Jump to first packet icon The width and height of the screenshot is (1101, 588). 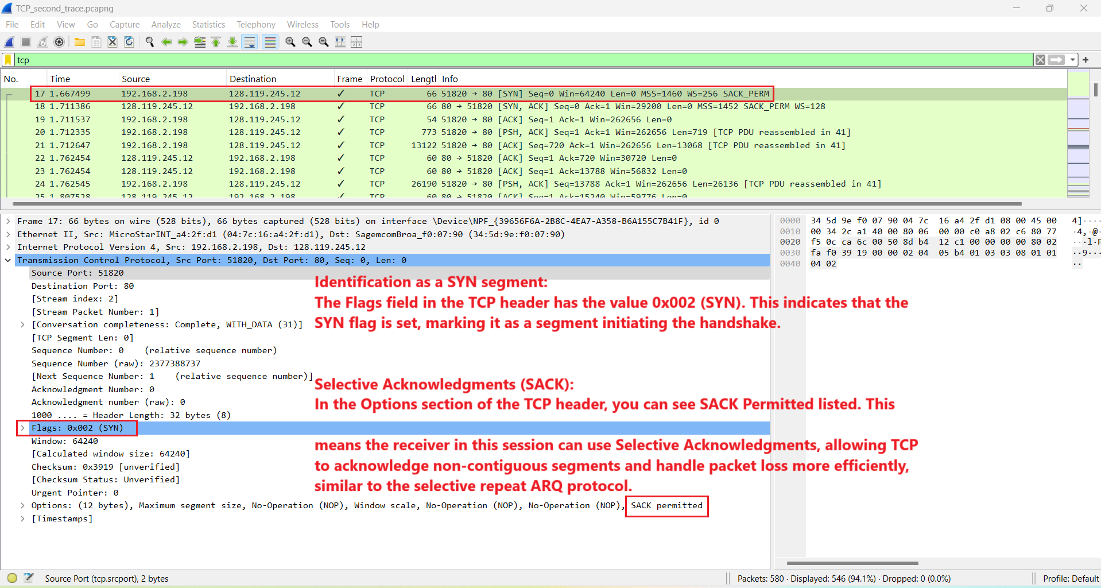pyautogui.click(x=216, y=42)
